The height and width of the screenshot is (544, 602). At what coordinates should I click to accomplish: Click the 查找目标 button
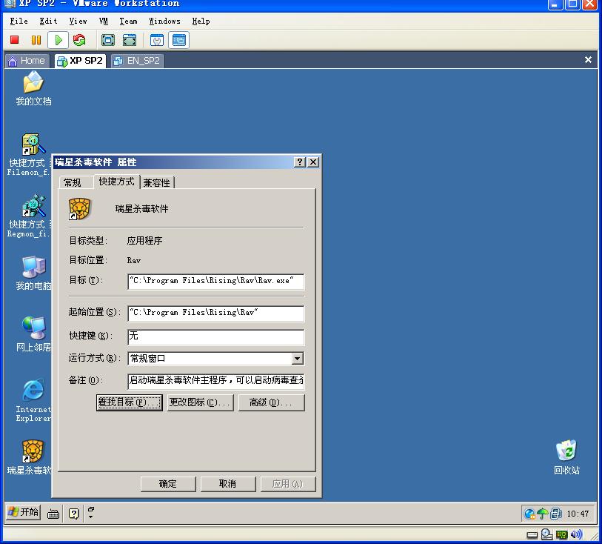click(x=130, y=402)
